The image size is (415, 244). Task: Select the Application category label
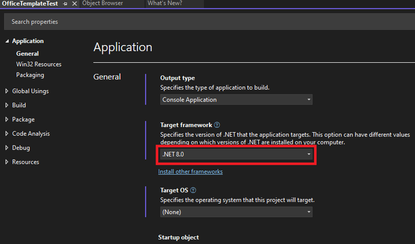(x=28, y=41)
